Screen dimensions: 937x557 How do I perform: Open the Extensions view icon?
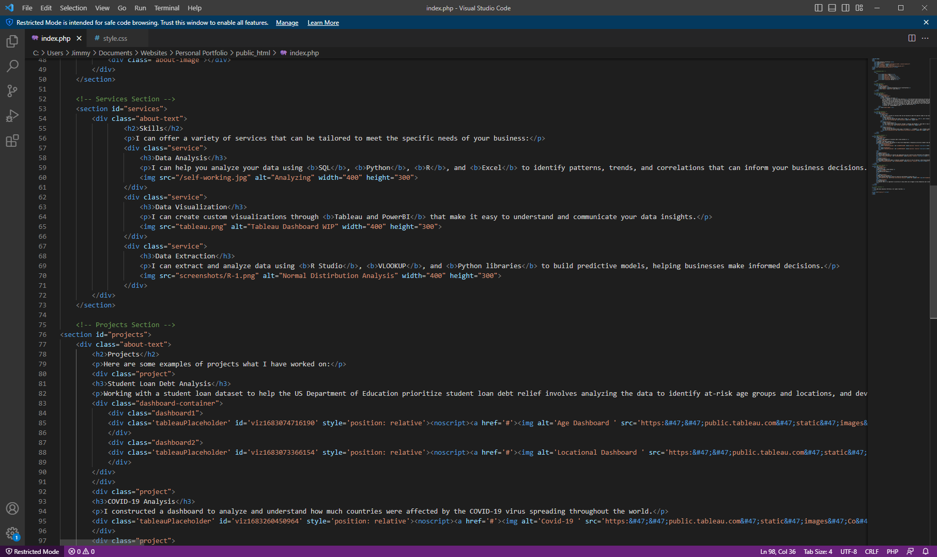[x=12, y=141]
